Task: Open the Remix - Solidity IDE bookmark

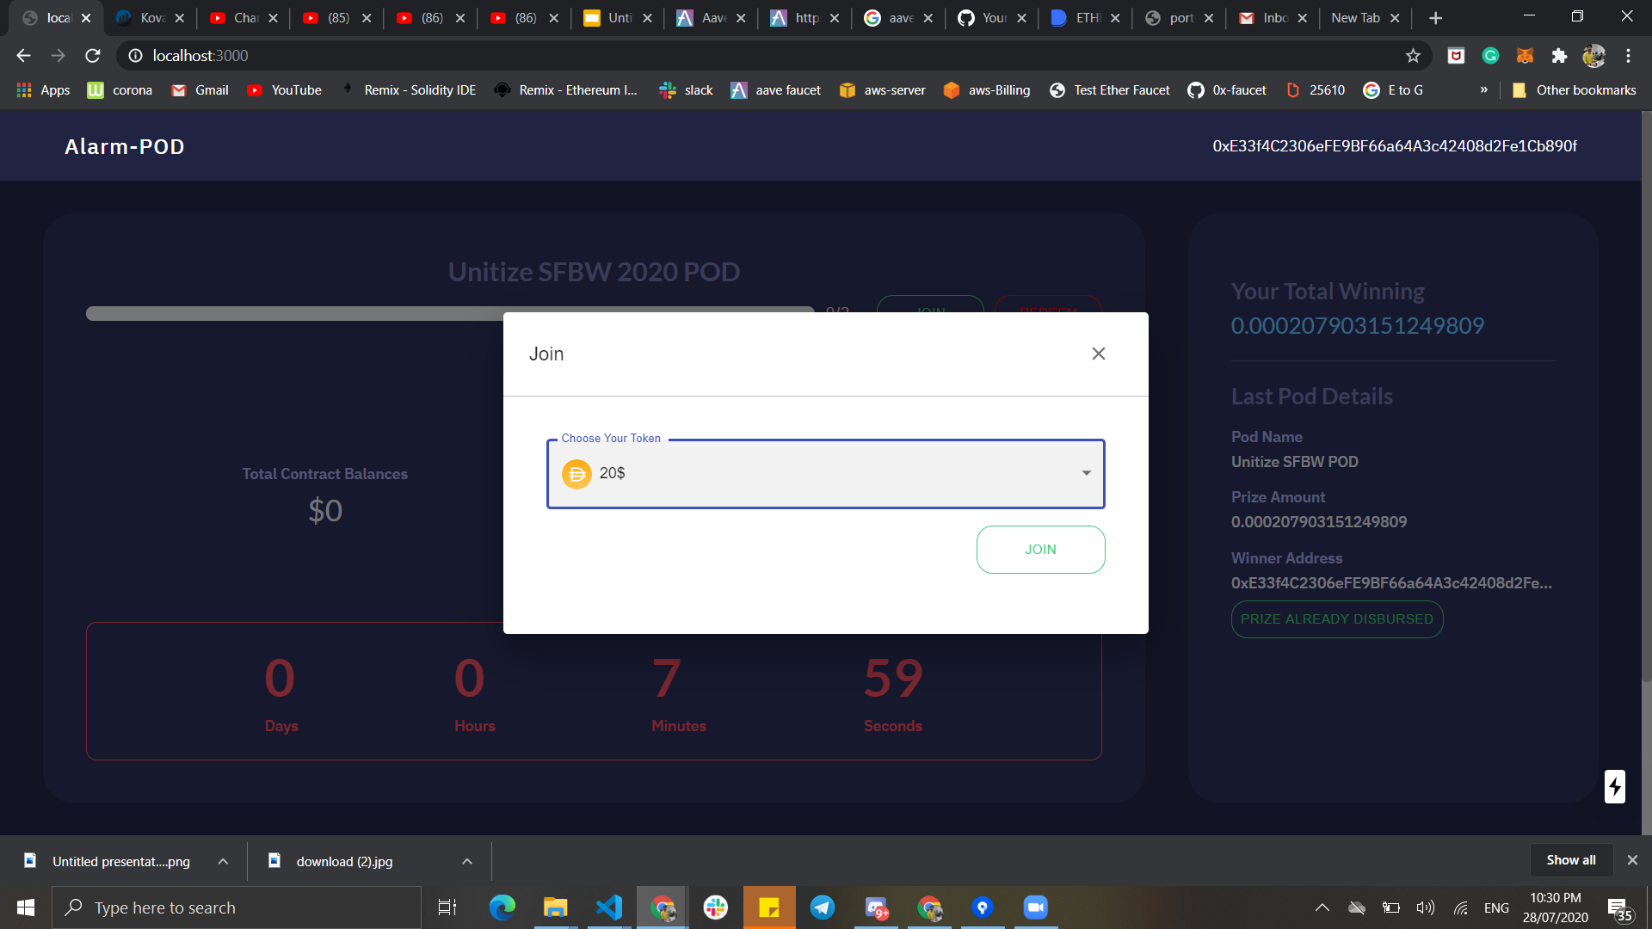Action: [x=420, y=89]
